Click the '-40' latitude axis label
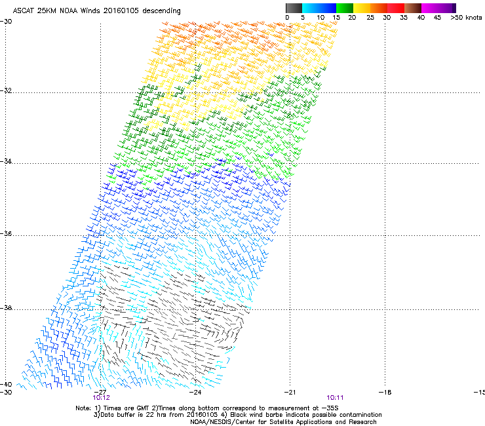485x426 pixels. (6, 384)
